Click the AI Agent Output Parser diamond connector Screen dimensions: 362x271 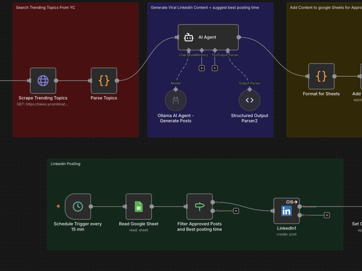click(x=228, y=50)
